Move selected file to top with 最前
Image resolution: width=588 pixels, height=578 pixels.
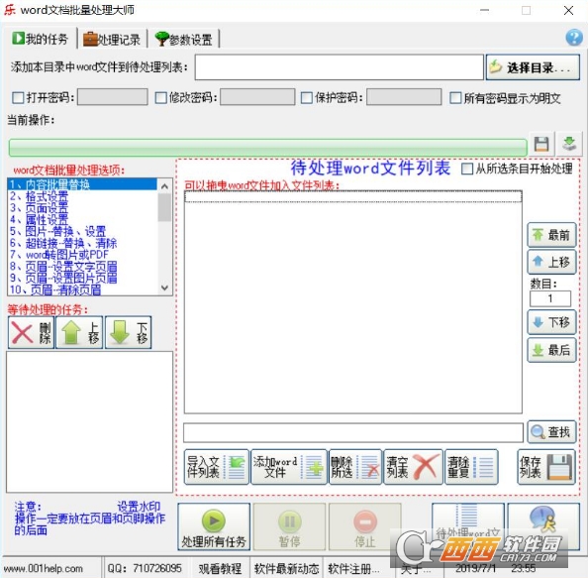click(x=551, y=235)
